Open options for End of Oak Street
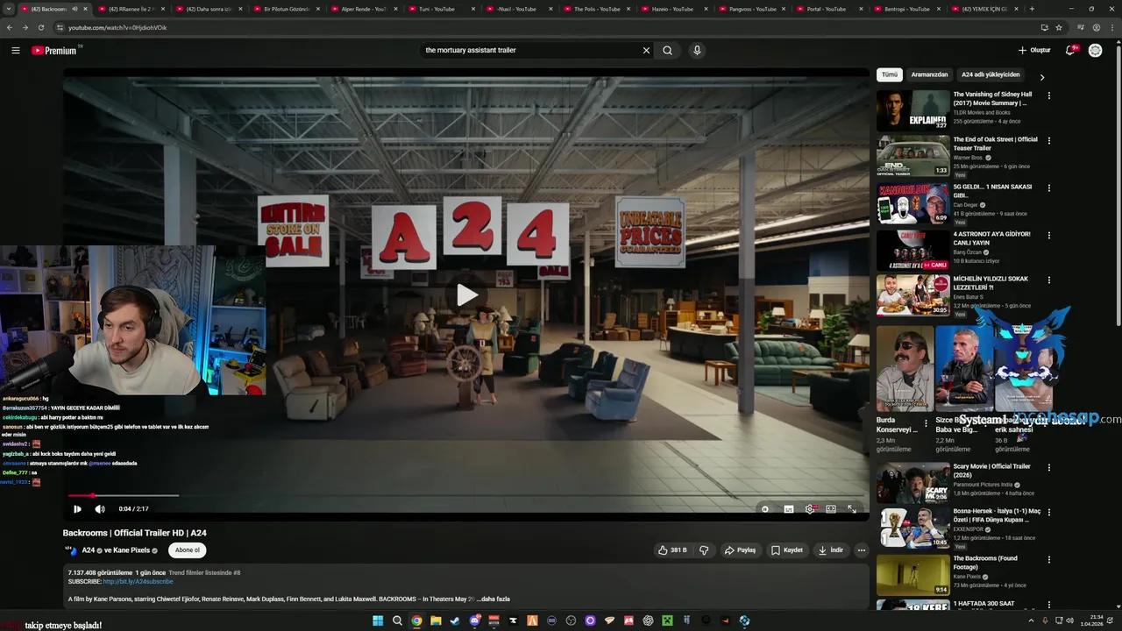Image resolution: width=1122 pixels, height=631 pixels. (x=1048, y=140)
